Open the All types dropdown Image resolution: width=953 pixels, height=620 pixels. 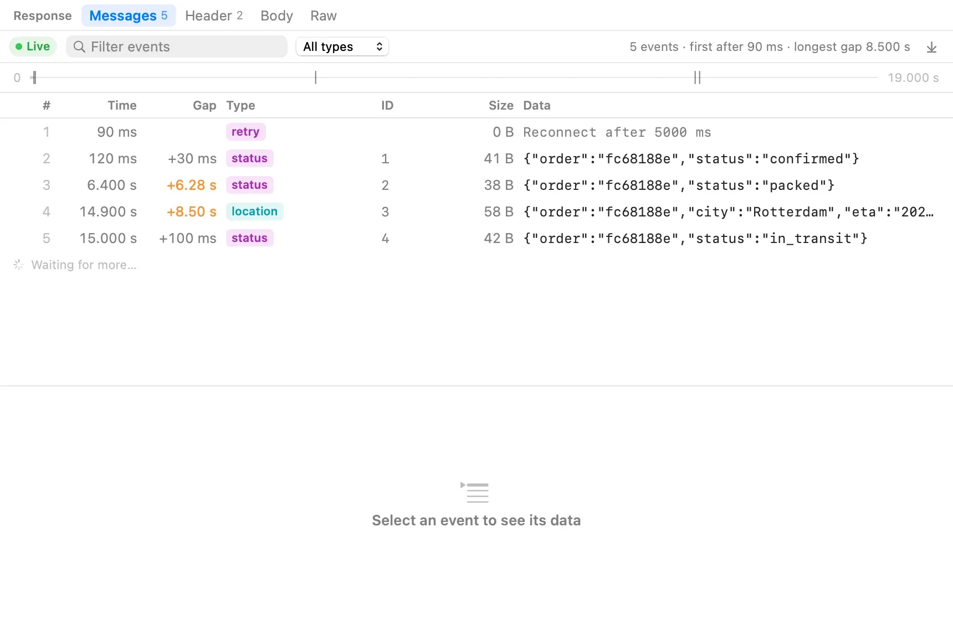click(342, 46)
